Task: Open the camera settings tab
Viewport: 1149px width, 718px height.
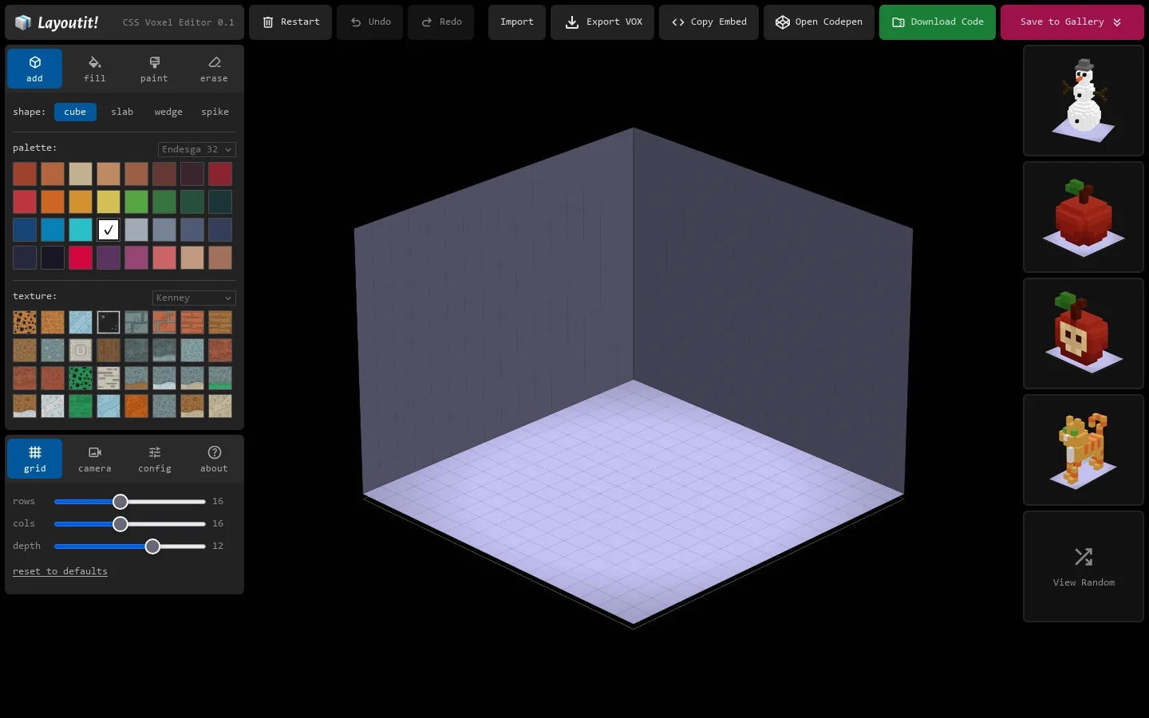Action: point(94,459)
